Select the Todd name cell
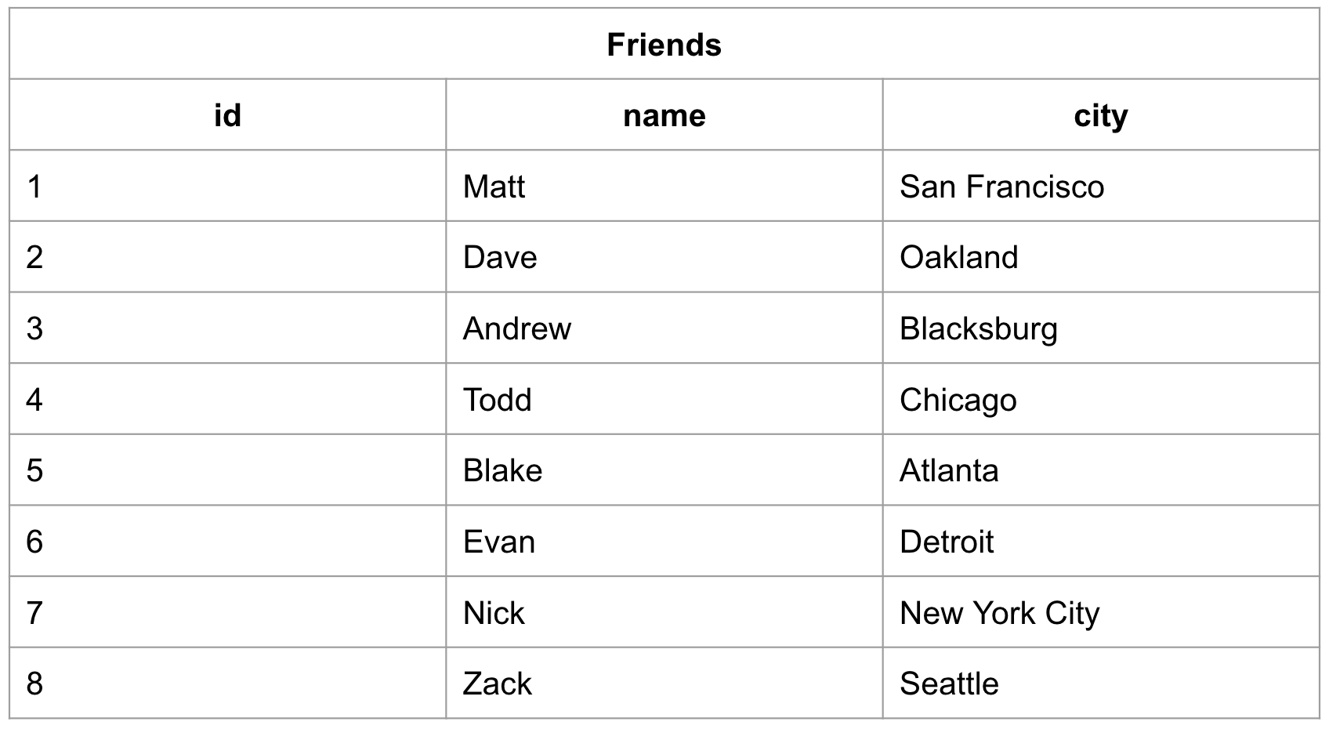The image size is (1329, 729). point(497,400)
